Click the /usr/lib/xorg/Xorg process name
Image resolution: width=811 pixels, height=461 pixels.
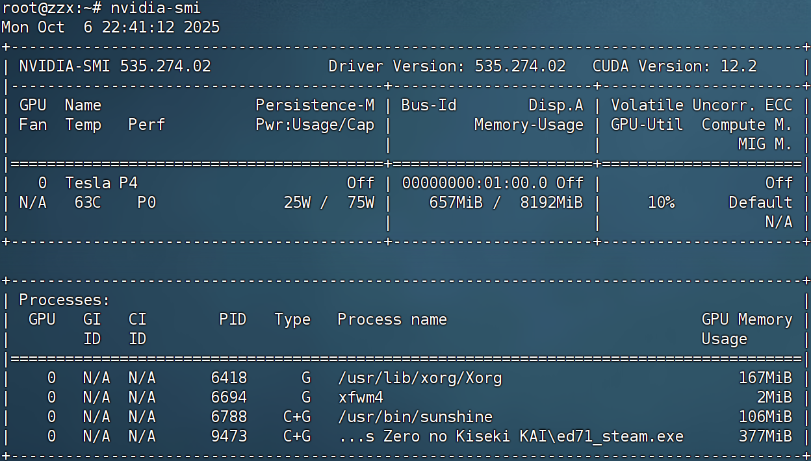tap(420, 378)
